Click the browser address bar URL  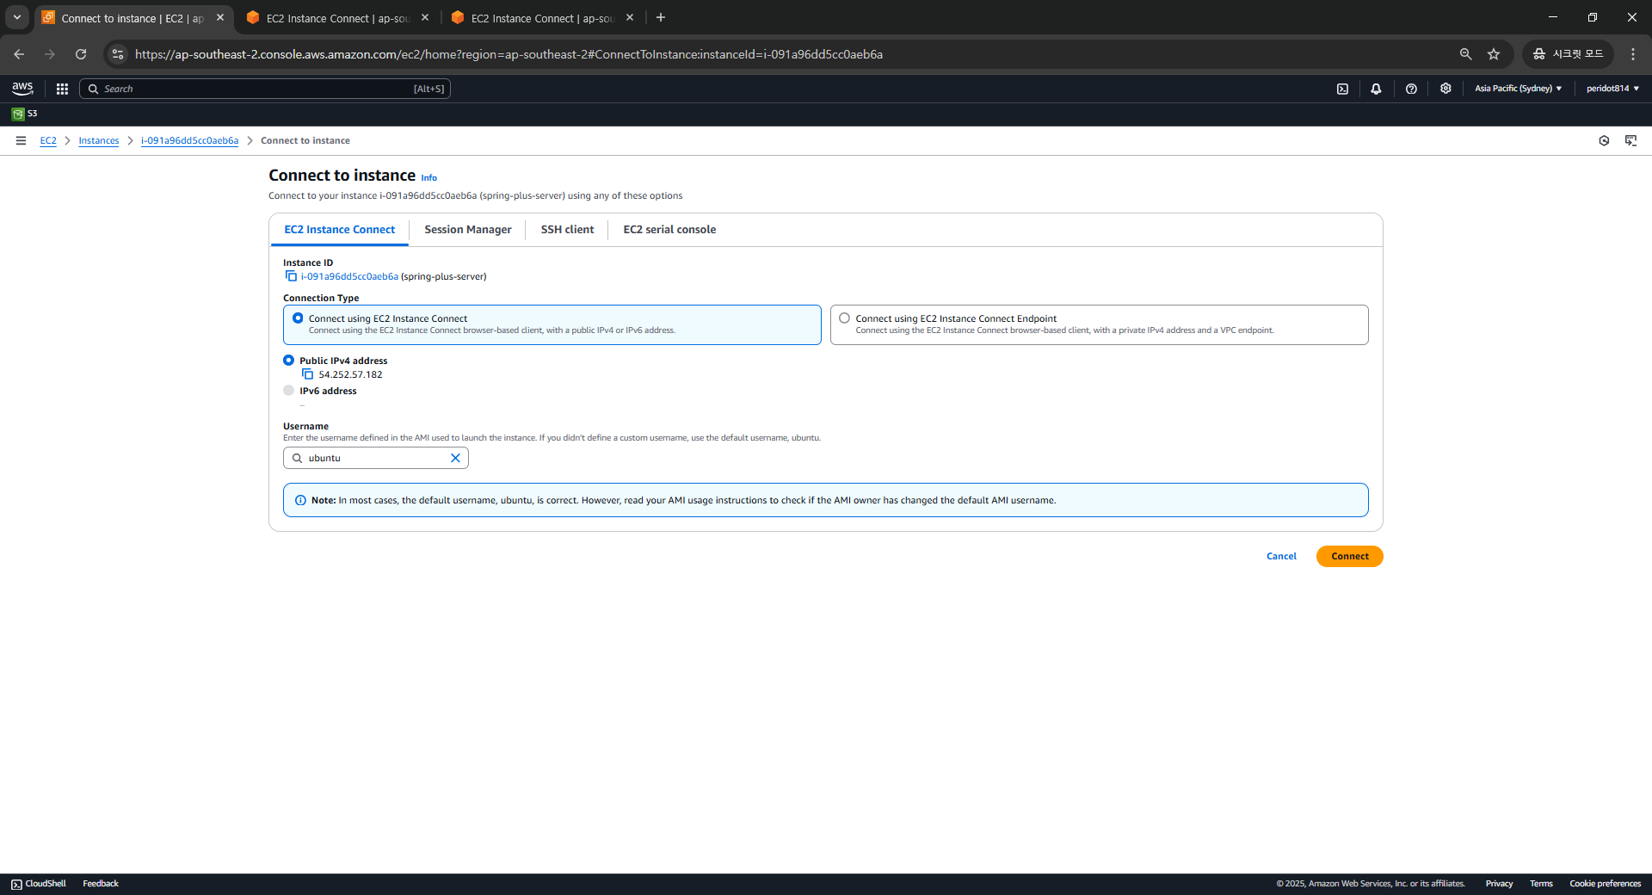pos(509,54)
